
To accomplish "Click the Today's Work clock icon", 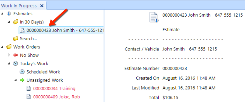I will [15, 63].
